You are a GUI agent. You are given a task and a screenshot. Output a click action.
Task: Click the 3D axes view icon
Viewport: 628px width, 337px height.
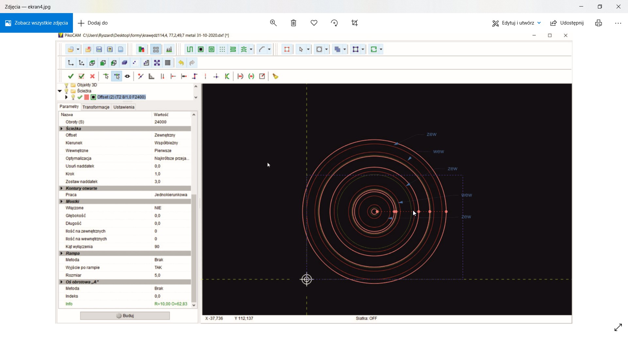click(82, 63)
